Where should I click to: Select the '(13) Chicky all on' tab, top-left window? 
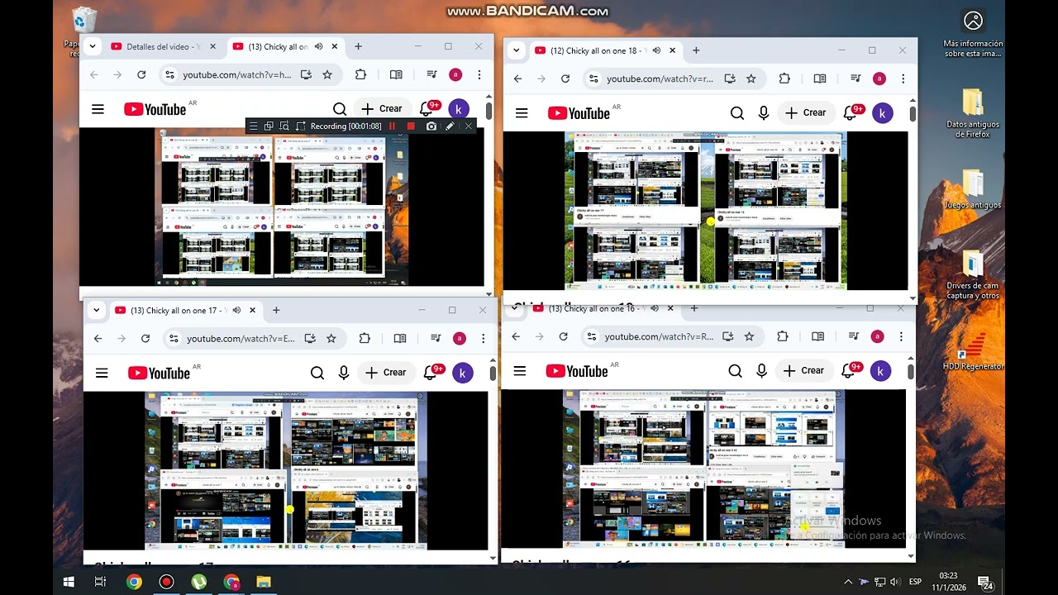point(286,47)
